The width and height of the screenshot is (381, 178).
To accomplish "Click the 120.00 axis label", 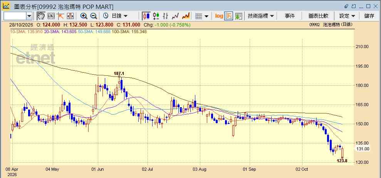I will click(x=362, y=162).
